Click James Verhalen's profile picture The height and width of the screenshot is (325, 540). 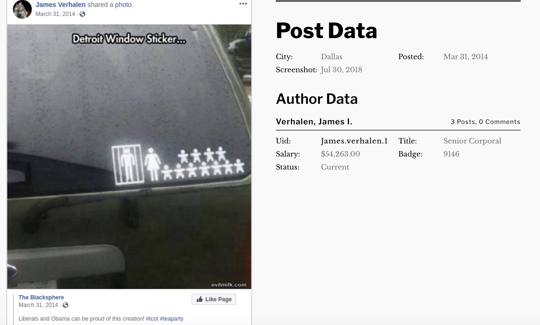pyautogui.click(x=22, y=9)
